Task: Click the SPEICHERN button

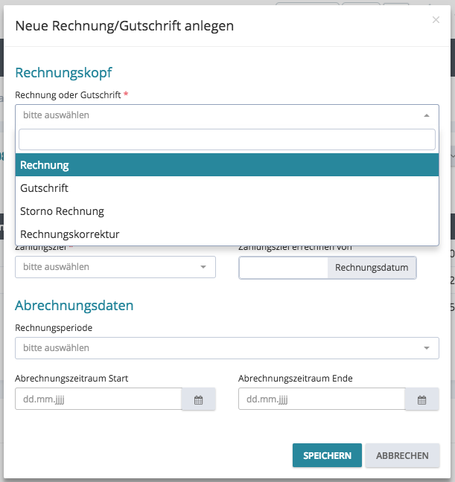Action: point(327,455)
